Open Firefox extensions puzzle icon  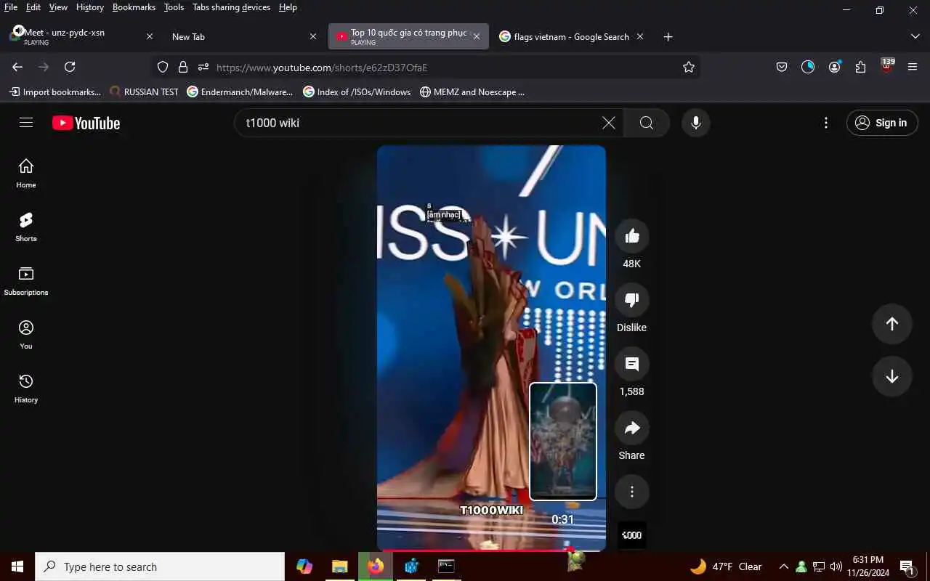860,67
